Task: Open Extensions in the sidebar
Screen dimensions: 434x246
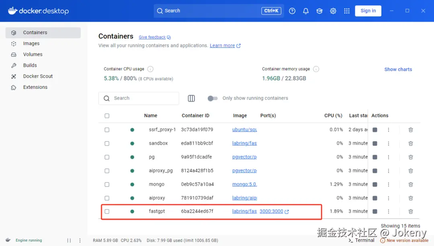Action: point(43,87)
